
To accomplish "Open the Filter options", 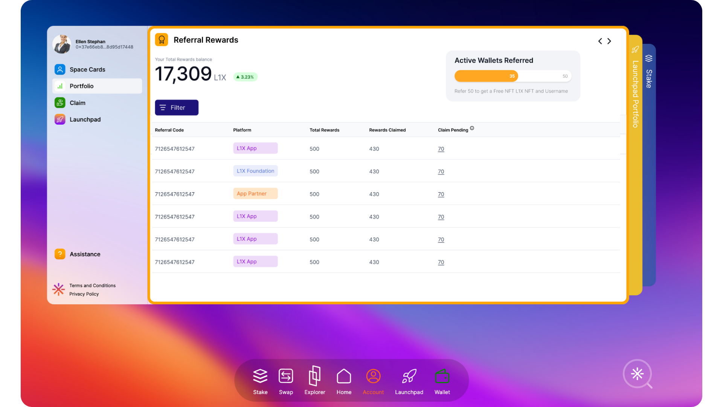I will pos(176,107).
